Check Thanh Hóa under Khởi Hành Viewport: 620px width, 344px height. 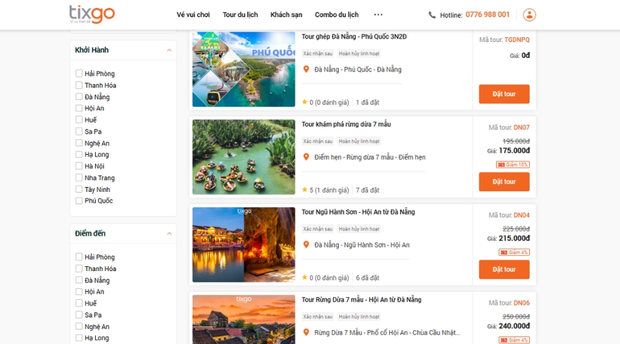pyautogui.click(x=79, y=85)
